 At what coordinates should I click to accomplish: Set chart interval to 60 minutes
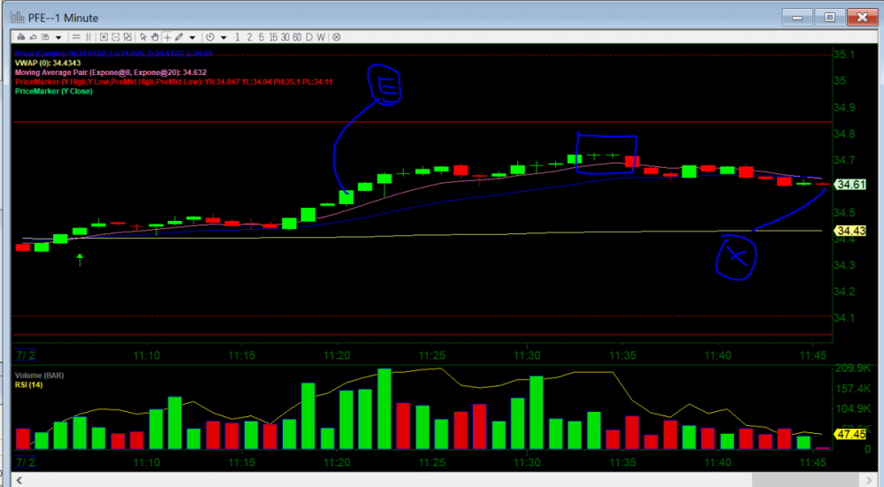297,37
